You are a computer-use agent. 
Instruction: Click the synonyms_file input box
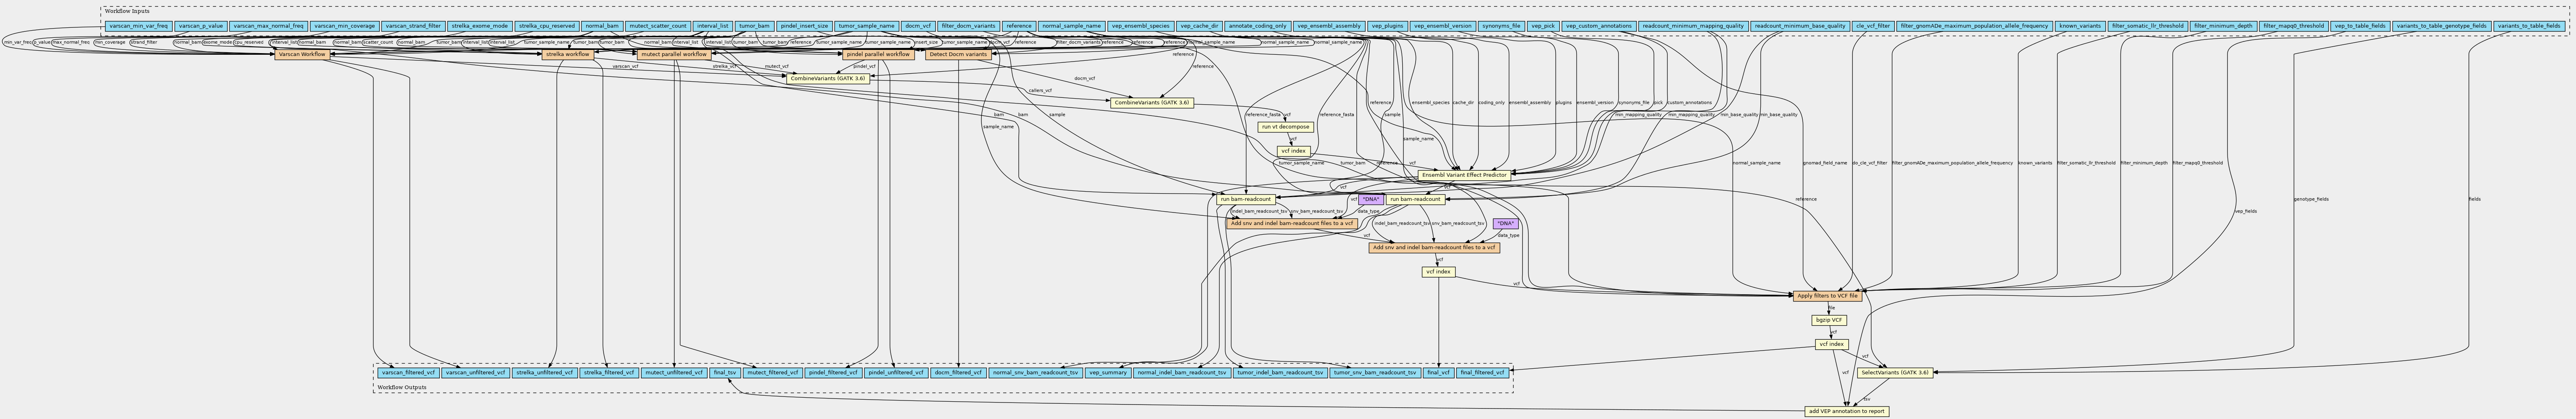[1501, 26]
